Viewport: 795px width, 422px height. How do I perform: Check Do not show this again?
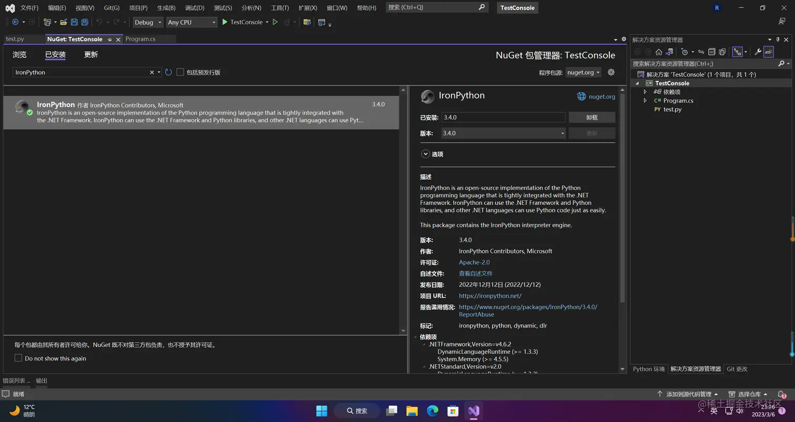[18, 358]
